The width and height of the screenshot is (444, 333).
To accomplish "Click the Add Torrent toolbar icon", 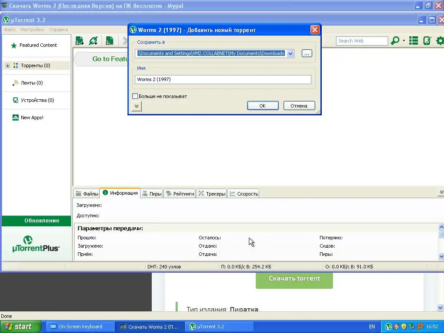I will point(80,41).
